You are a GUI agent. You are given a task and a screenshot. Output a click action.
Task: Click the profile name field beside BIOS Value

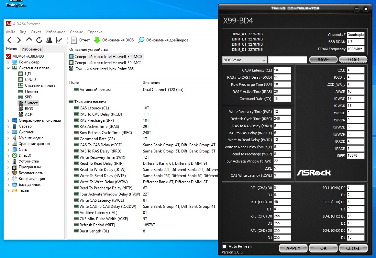click(288, 60)
